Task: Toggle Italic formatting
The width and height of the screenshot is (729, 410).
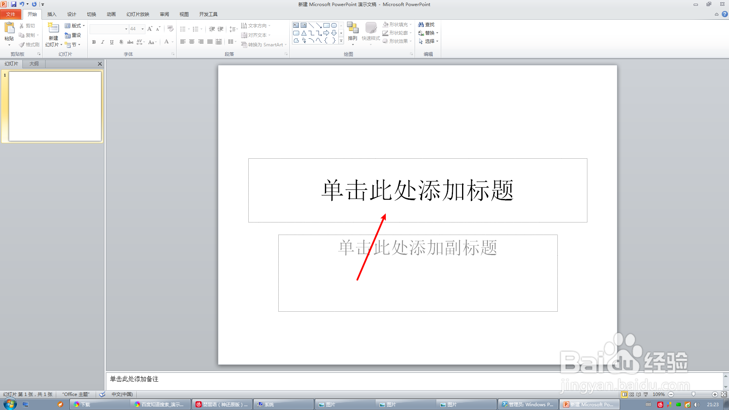Action: tap(103, 42)
